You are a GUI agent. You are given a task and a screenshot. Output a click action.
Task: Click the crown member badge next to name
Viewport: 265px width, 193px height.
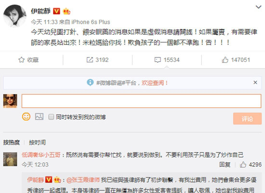coord(66,11)
